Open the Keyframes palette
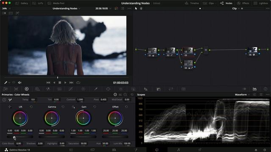 click(x=245, y=89)
